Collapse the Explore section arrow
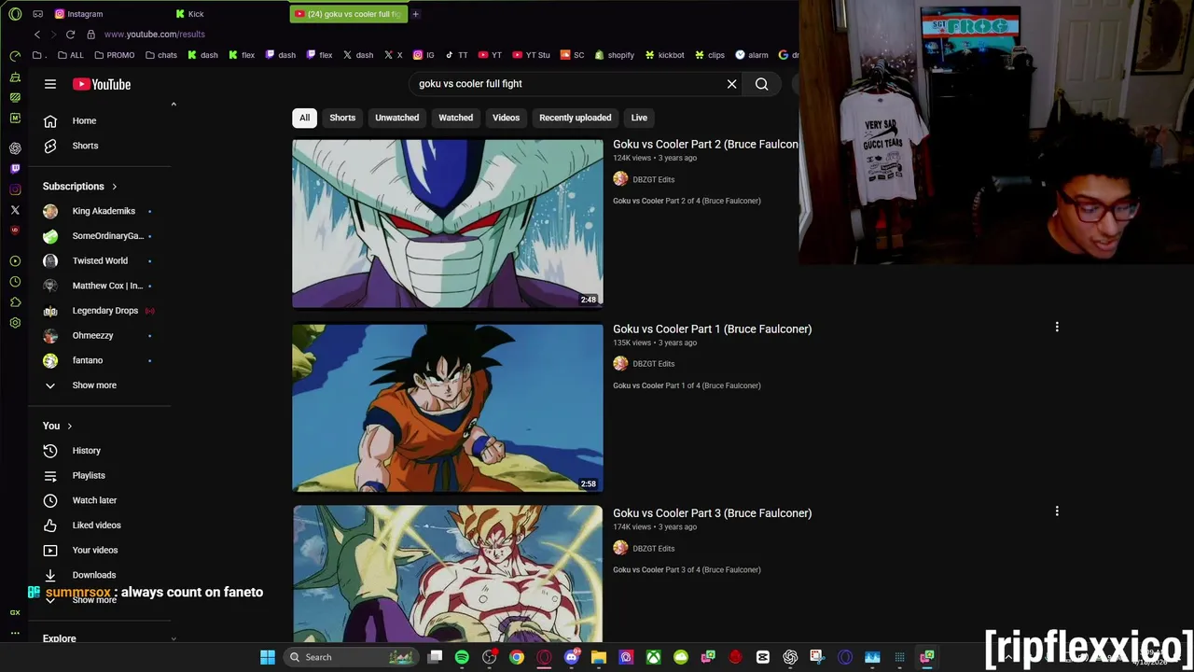This screenshot has width=1194, height=672. [174, 639]
